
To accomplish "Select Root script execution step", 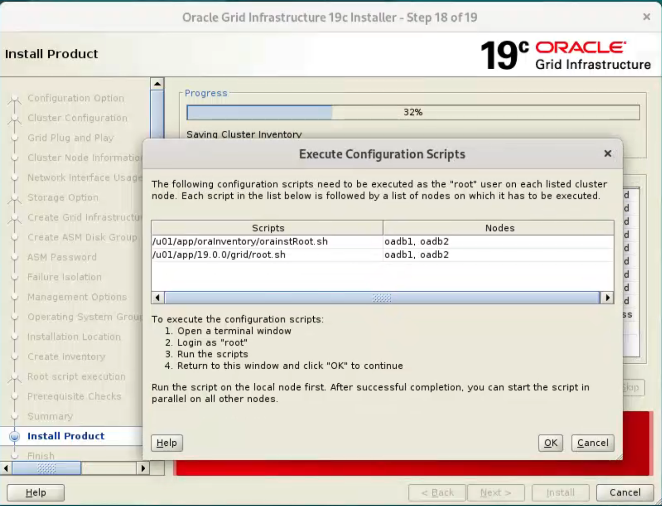I will (76, 377).
